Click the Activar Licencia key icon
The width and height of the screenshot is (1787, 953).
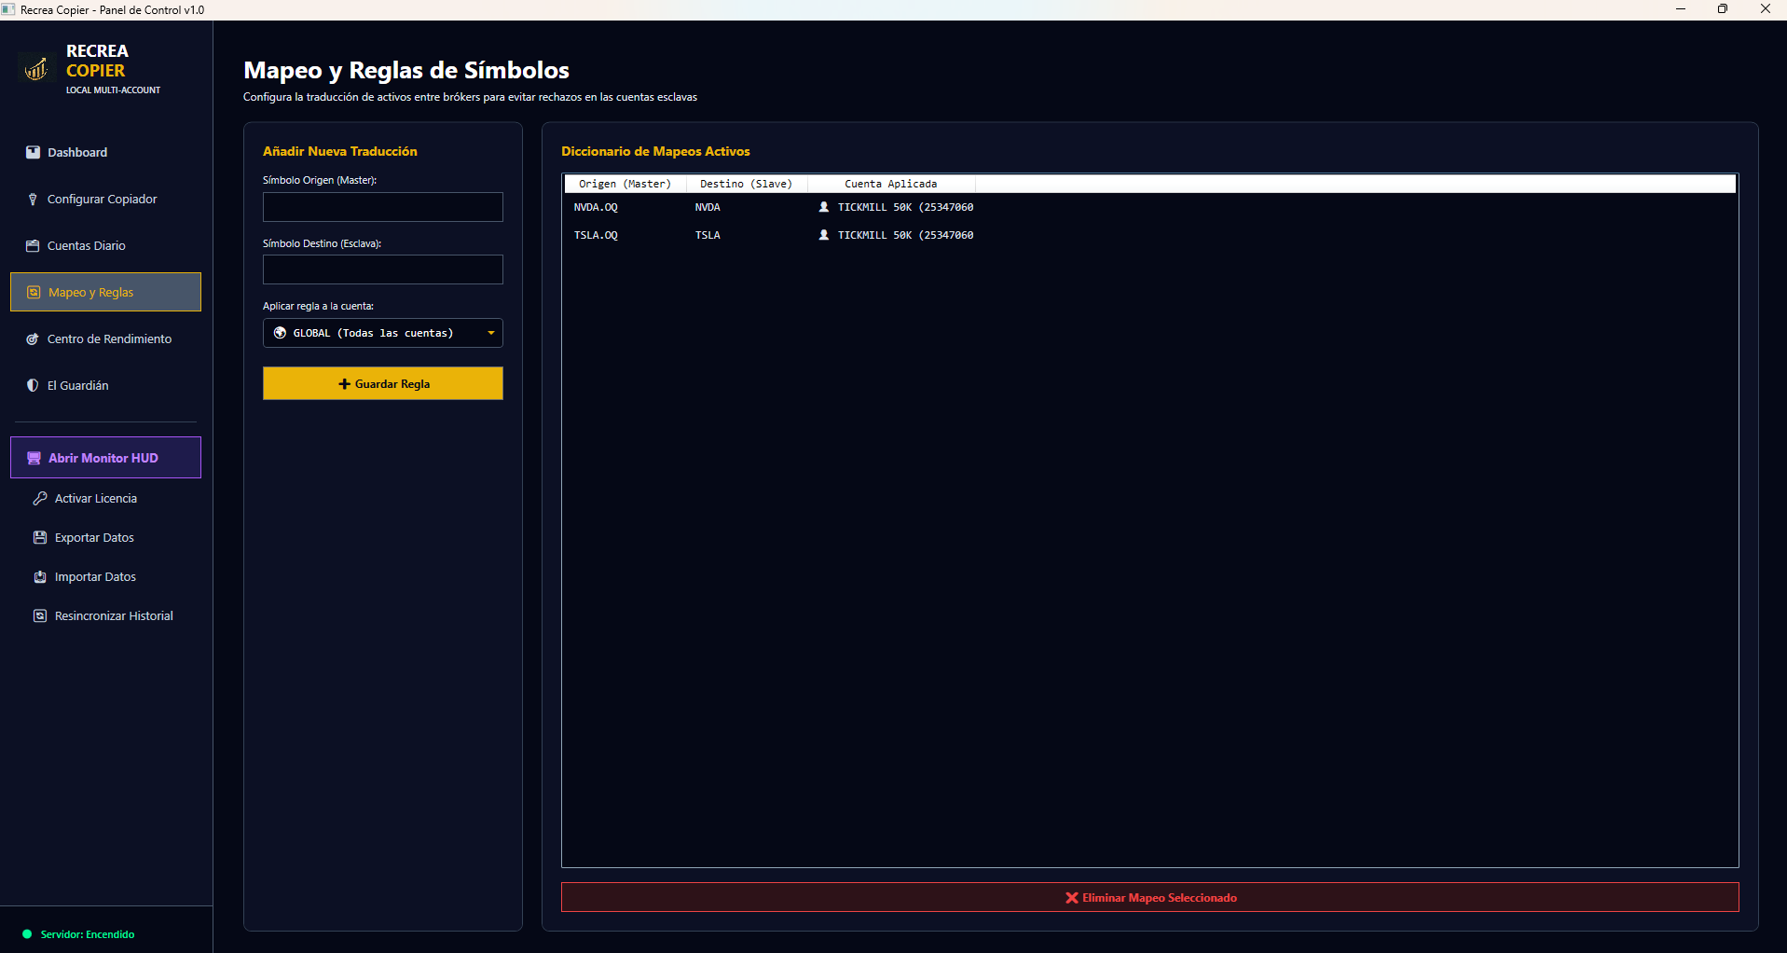(x=40, y=498)
